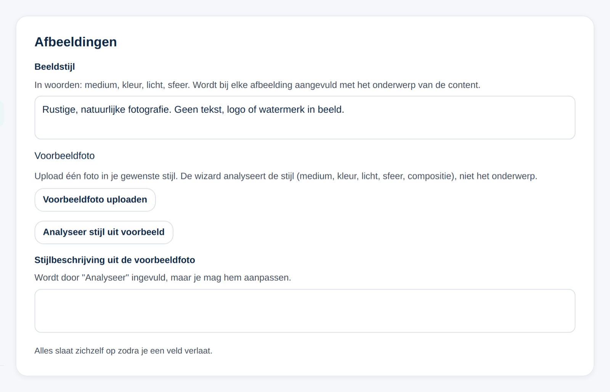
Task: Click the word 'fotografie' in the Beeldstijl field
Action: click(149, 110)
